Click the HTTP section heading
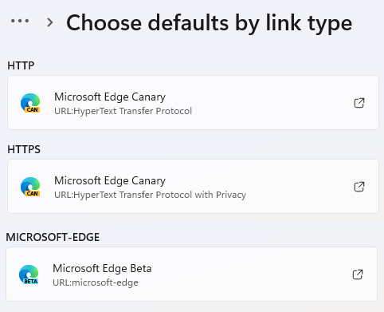Screen dimensions: 384x312 click(21, 65)
